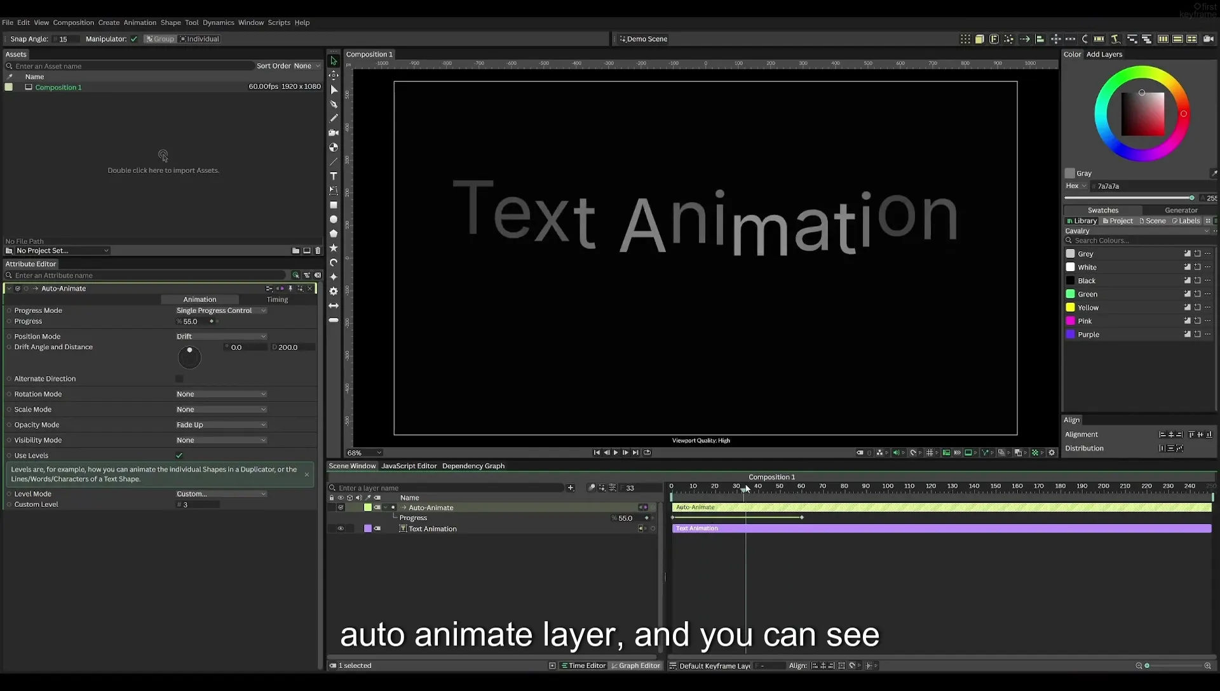Open the Level Mode Custom dropdown
1220x691 pixels.
(221, 494)
